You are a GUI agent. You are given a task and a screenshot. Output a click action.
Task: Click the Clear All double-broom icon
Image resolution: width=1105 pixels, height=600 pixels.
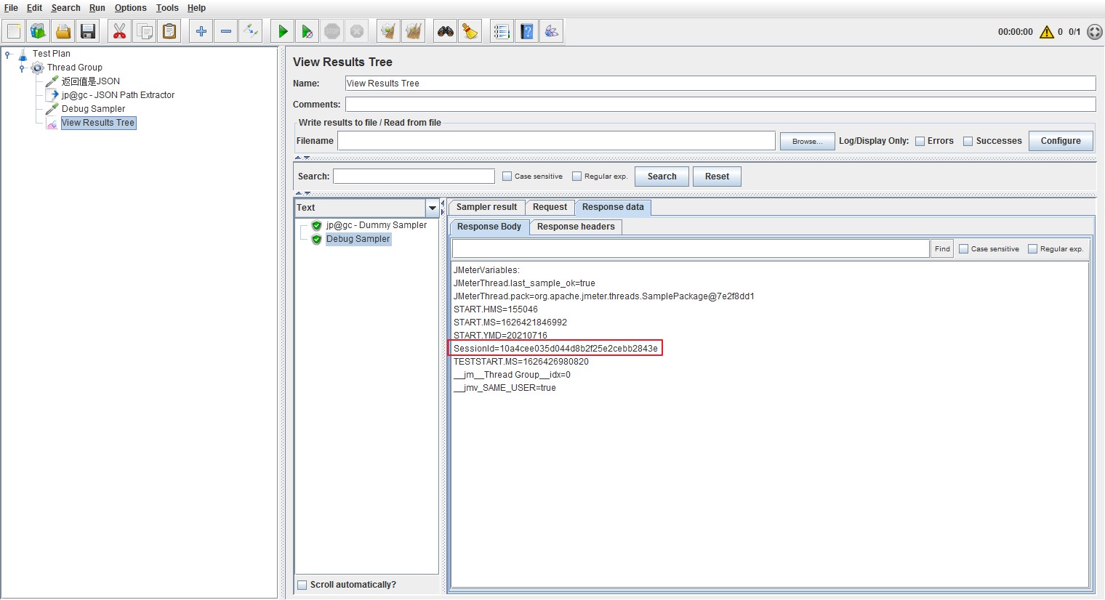(414, 31)
